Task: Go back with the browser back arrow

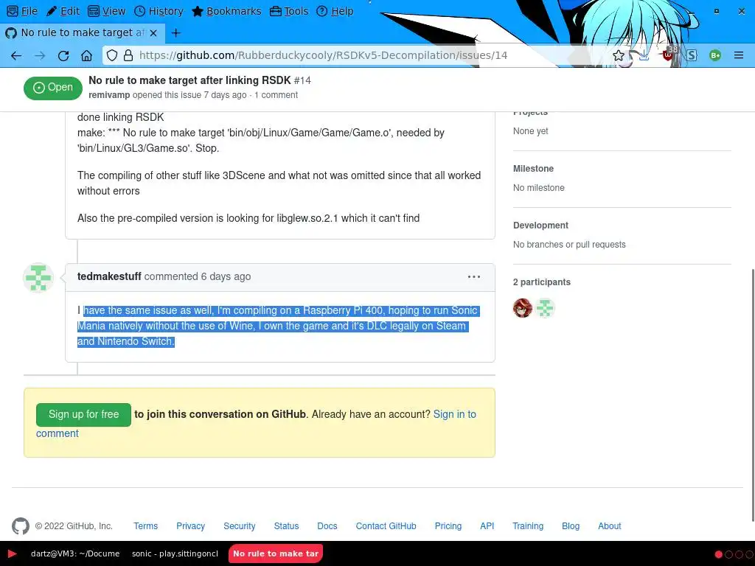Action: point(16,56)
